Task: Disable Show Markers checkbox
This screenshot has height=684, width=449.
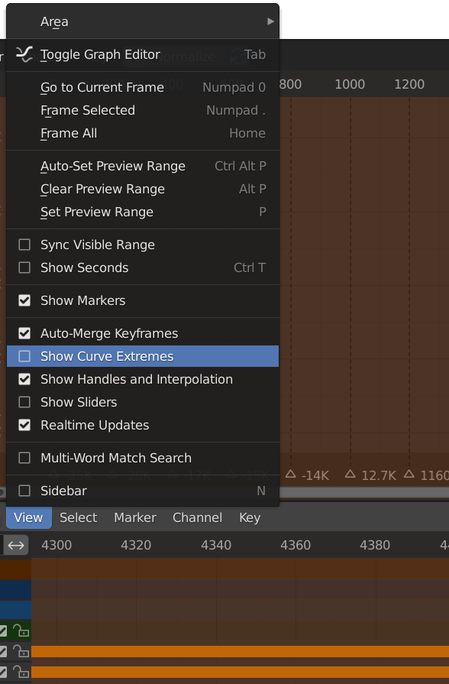Action: tap(24, 300)
